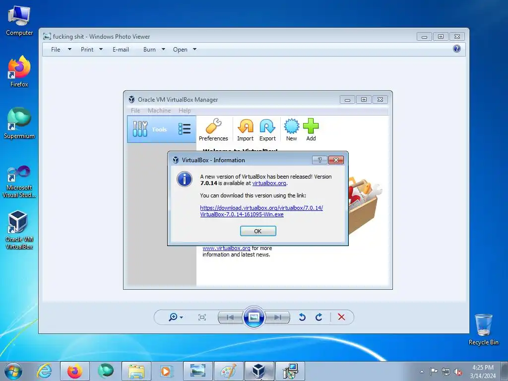Viewport: 508px width, 381px height.
Task: Open Photo Viewer help icon
Action: (x=457, y=49)
